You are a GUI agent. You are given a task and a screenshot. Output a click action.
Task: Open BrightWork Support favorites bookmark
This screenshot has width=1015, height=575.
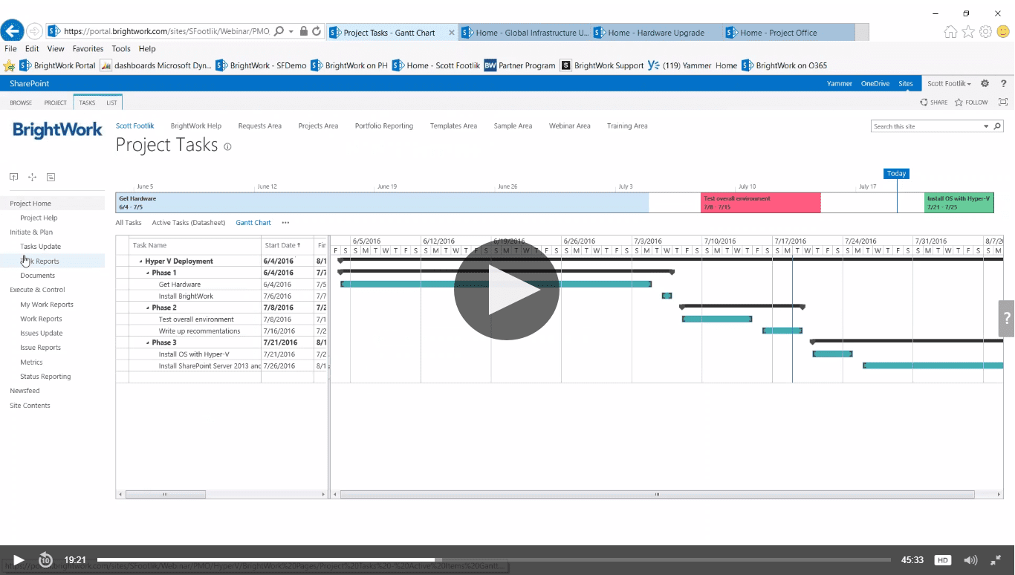(x=602, y=65)
